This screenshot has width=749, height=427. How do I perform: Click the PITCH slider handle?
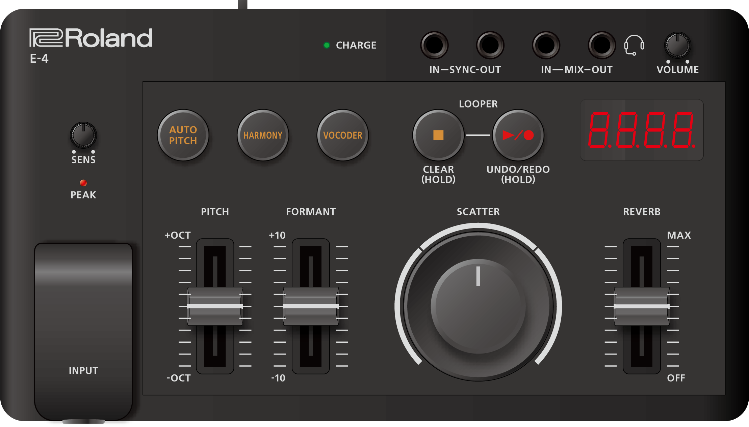(x=215, y=306)
